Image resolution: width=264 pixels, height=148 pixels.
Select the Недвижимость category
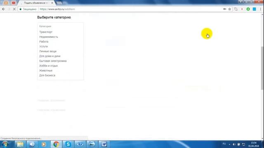(x=49, y=37)
